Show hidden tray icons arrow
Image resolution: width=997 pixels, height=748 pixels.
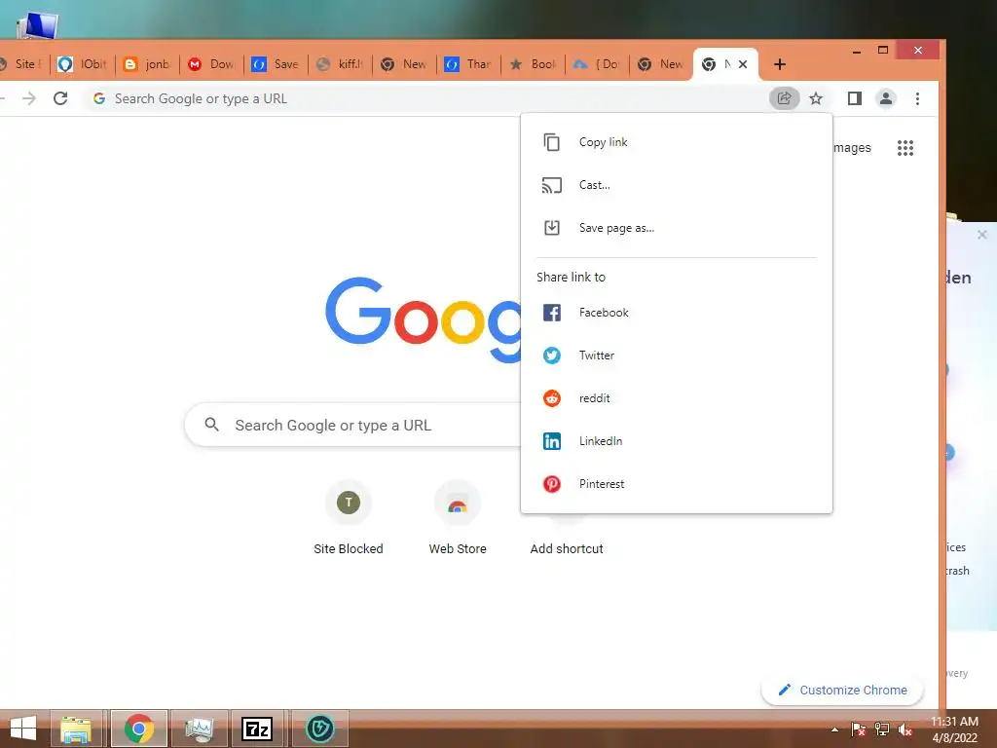coord(834,729)
